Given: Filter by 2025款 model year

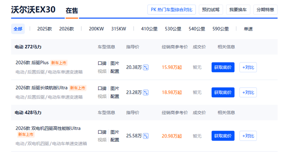Looking at the screenshot, I should 44,29.
